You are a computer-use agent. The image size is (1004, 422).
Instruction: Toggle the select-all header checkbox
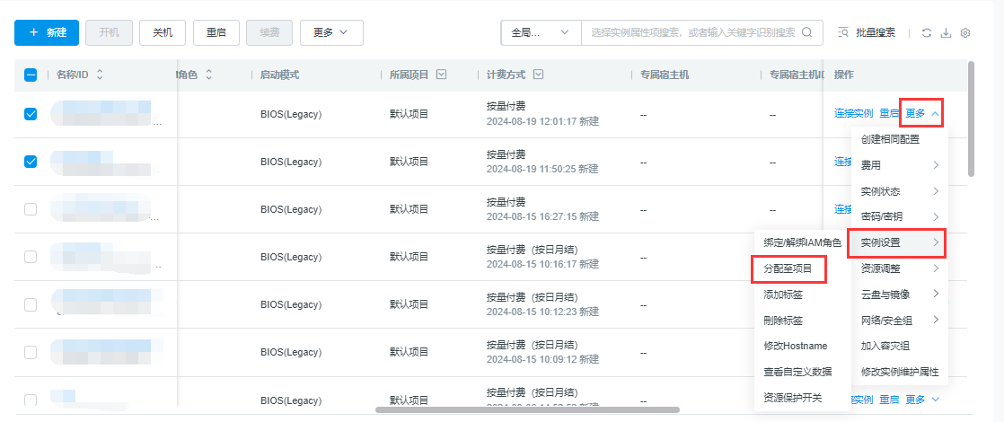(x=31, y=75)
